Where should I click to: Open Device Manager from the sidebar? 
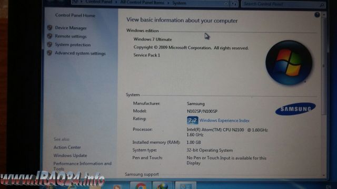[71, 28]
